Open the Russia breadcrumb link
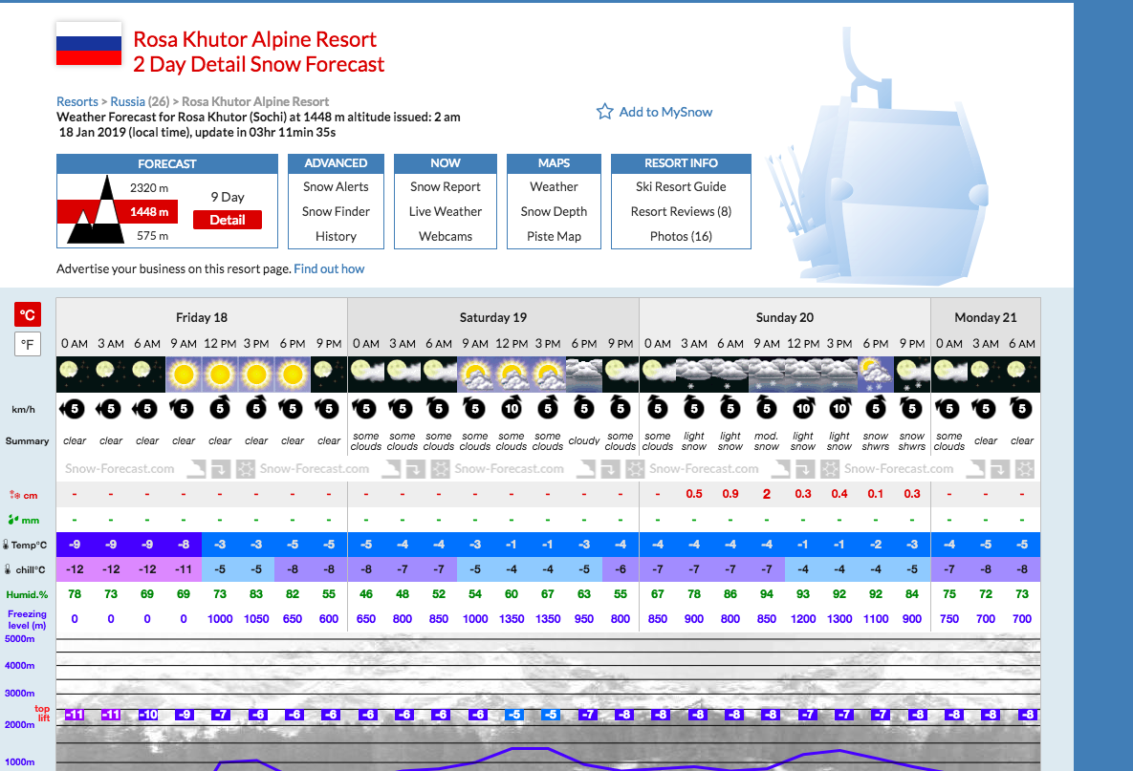 tap(127, 102)
